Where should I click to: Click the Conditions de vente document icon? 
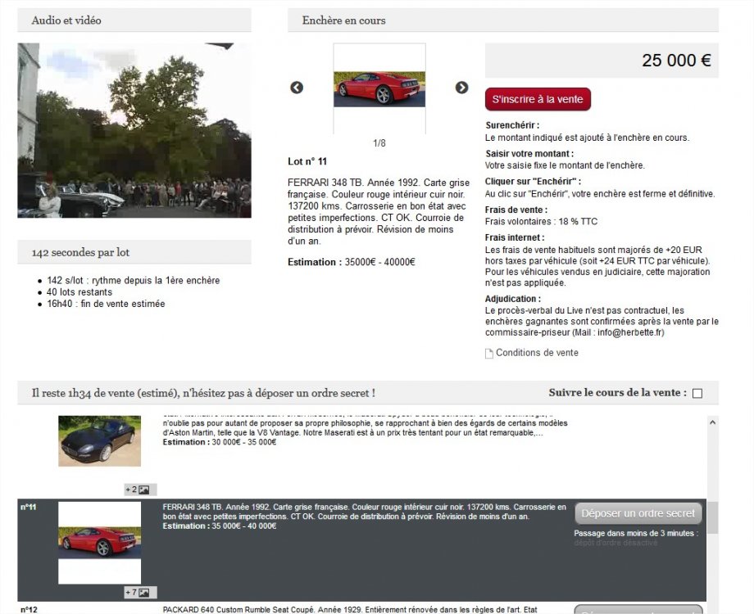(489, 354)
